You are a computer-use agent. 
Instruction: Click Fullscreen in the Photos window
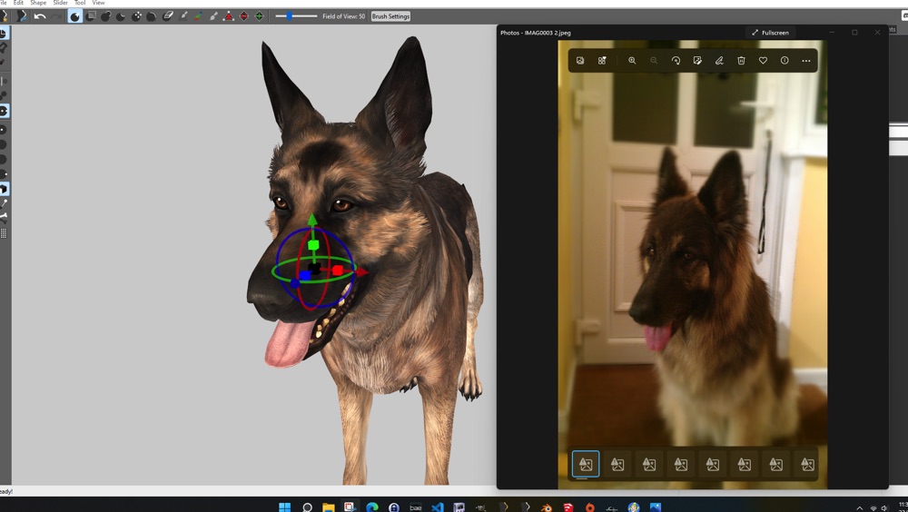point(770,33)
